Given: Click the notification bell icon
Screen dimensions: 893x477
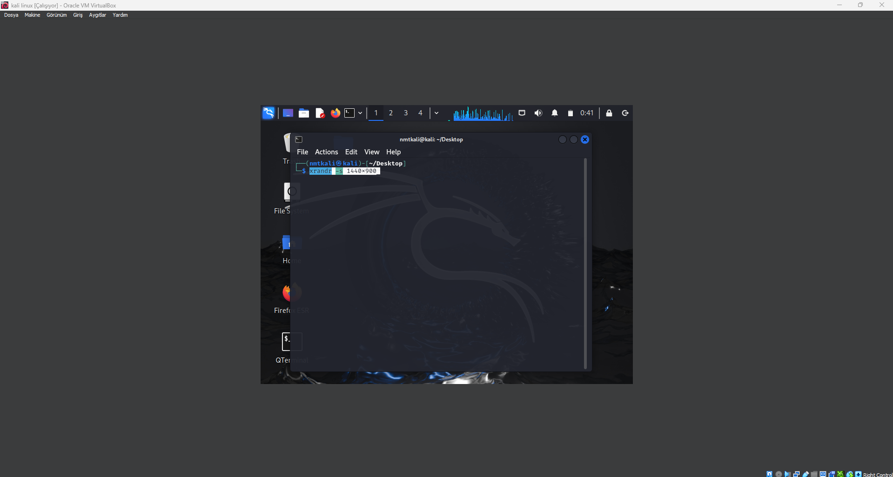Looking at the screenshot, I should tap(554, 113).
